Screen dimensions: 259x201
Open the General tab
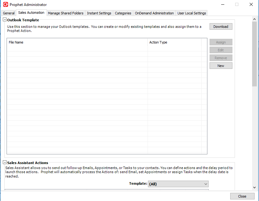click(x=9, y=13)
